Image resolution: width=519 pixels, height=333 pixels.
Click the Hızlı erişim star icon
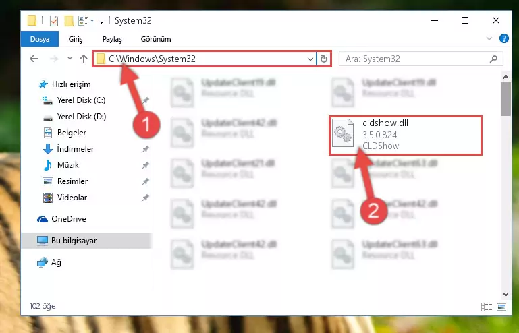[x=43, y=84]
